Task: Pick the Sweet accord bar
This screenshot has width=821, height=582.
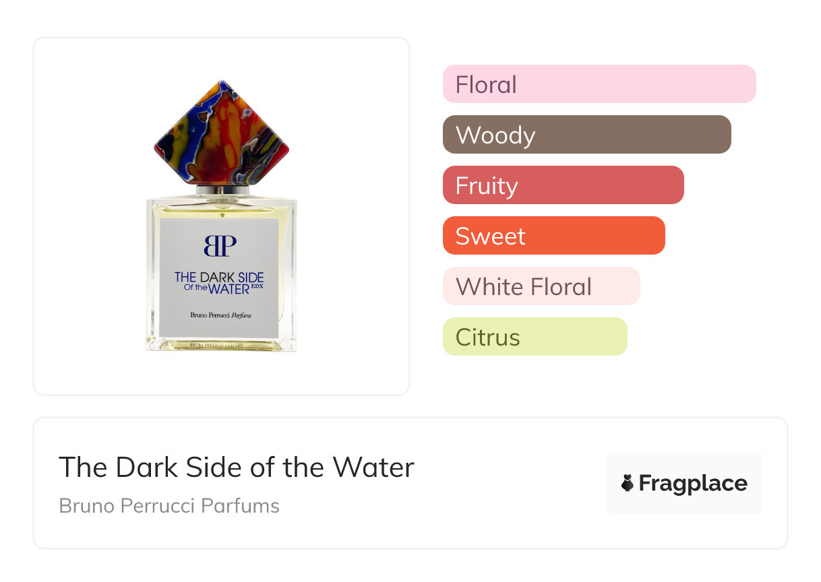Action: tap(553, 236)
